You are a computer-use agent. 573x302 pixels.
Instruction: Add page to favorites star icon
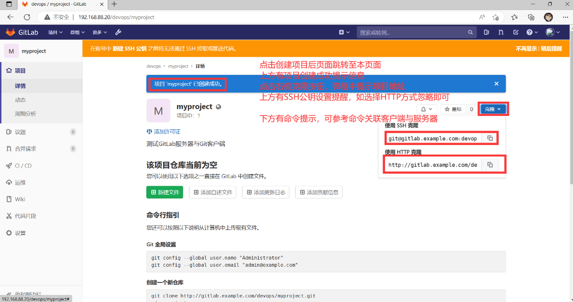pyautogui.click(x=496, y=17)
